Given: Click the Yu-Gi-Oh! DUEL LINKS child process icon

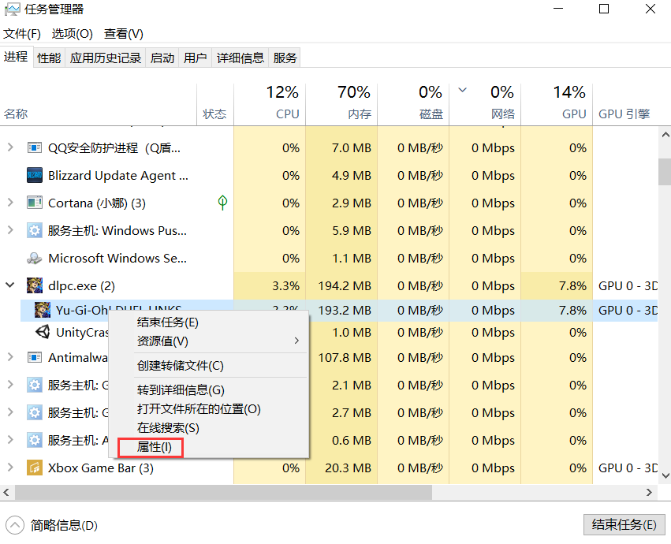Looking at the screenshot, I should coord(43,310).
